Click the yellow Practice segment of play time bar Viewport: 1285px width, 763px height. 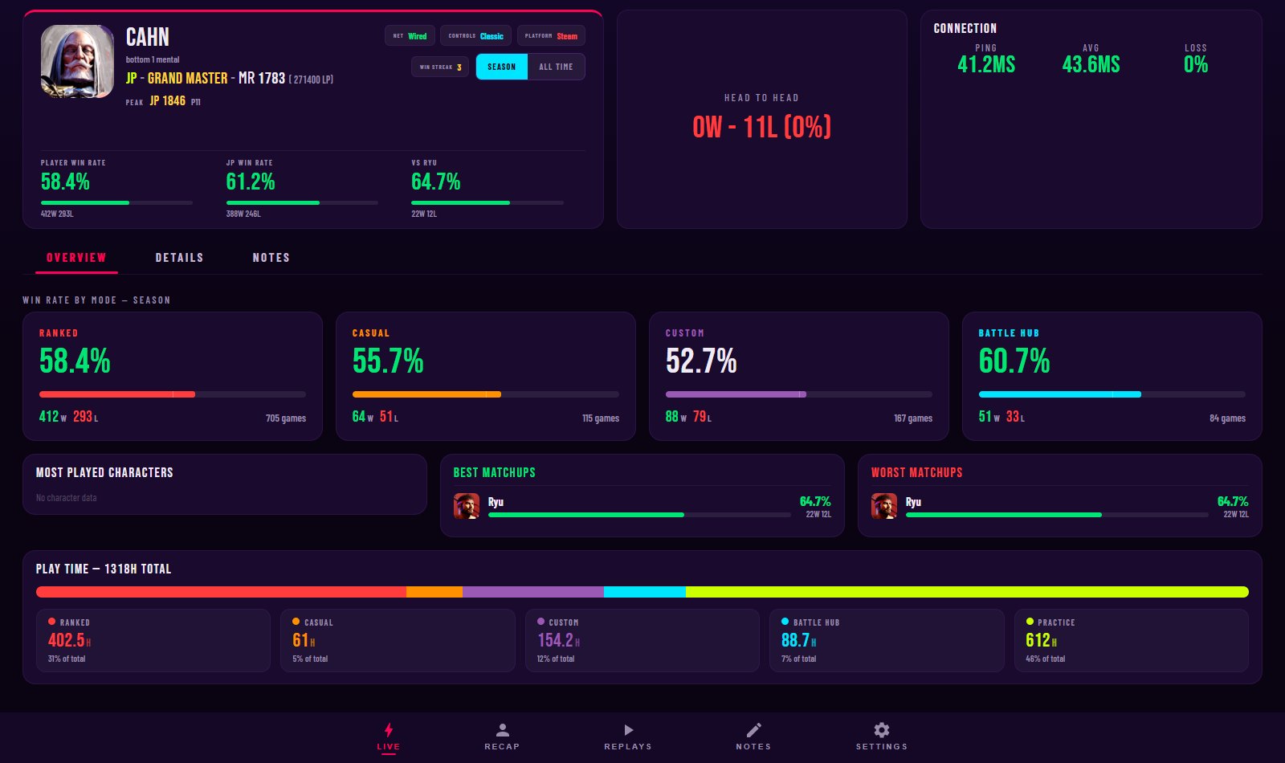[967, 592]
